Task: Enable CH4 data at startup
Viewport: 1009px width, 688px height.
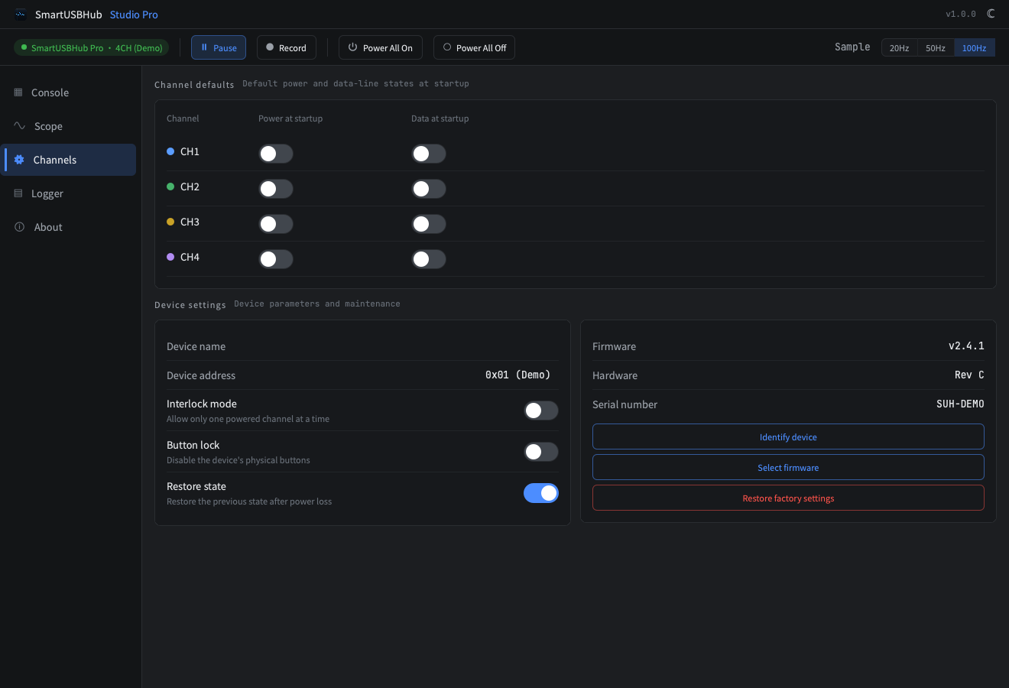Action: (x=429, y=259)
